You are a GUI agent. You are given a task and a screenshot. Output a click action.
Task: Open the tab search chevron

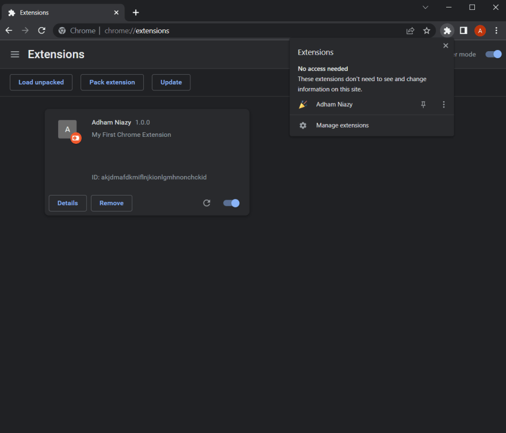click(425, 7)
